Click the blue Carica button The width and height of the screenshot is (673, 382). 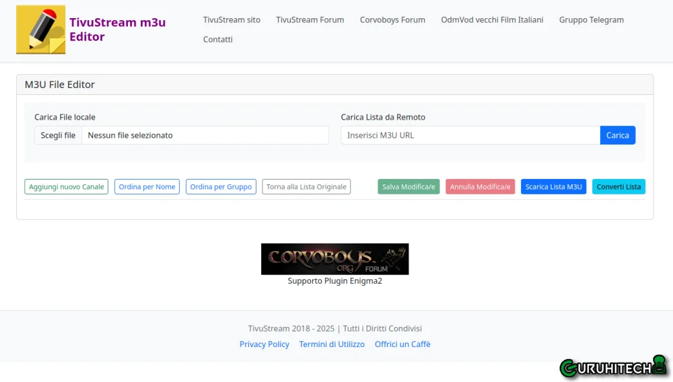pyautogui.click(x=618, y=135)
